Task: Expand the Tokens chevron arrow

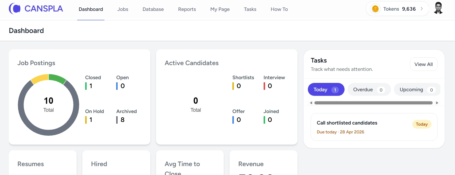Action: [x=421, y=9]
